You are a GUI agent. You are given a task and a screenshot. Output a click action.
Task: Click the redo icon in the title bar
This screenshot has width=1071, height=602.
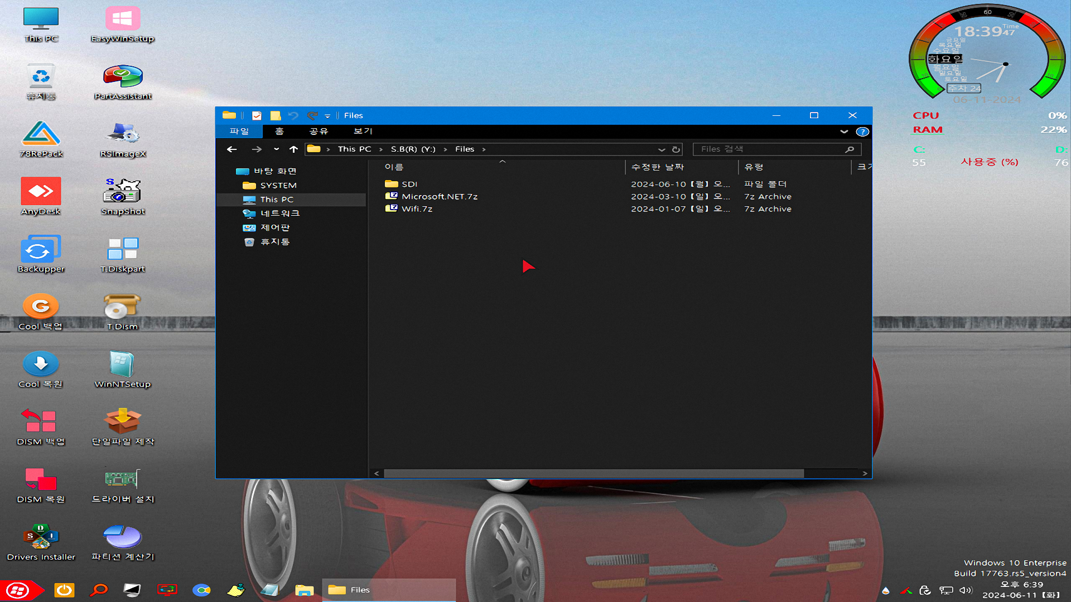click(312, 115)
